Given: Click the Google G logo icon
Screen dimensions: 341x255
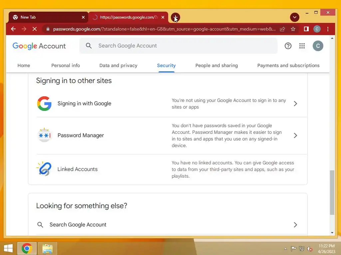Looking at the screenshot, I should click(x=44, y=104).
